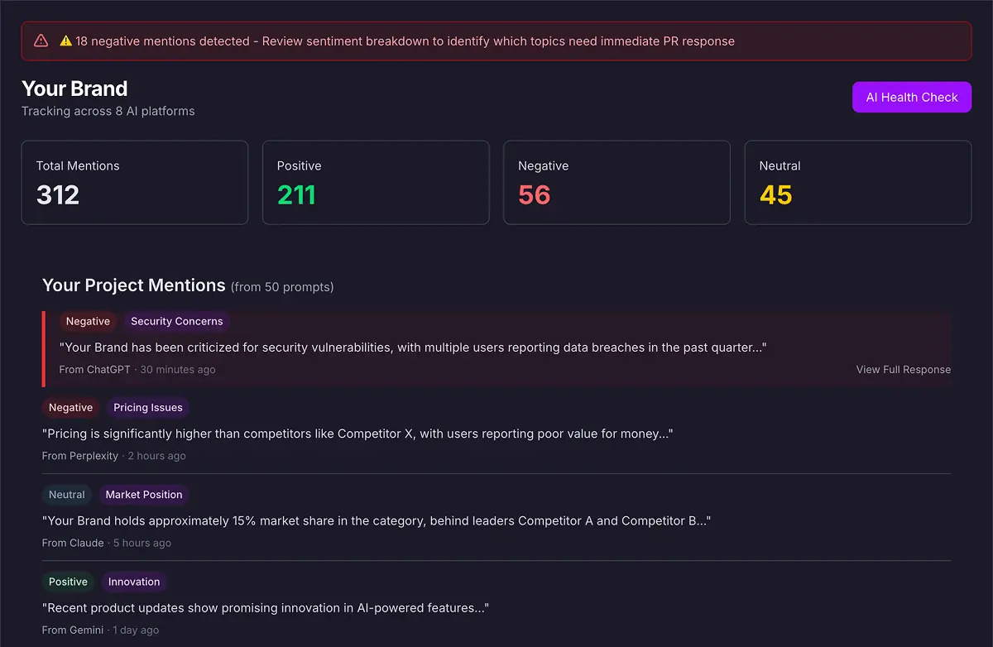Click the '(from 50 prompts)' label
Screen dimensions: 993x647
pos(282,287)
